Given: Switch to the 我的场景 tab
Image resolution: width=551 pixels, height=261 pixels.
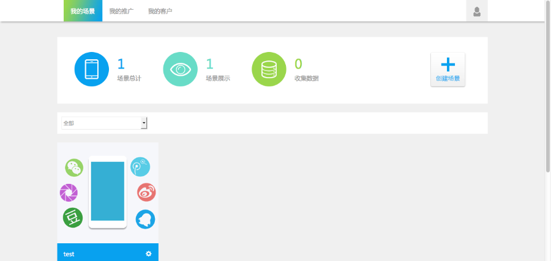Looking at the screenshot, I should click(83, 11).
